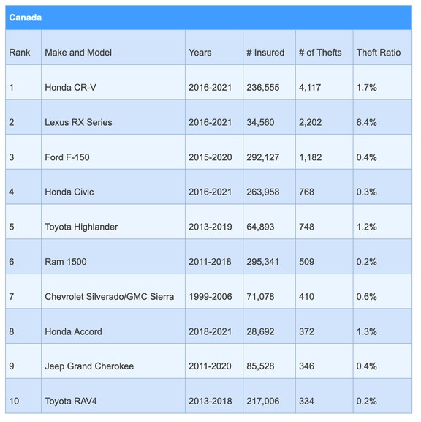Click the 6.4% theft ratio value
This screenshot has width=421, height=422.
(366, 122)
